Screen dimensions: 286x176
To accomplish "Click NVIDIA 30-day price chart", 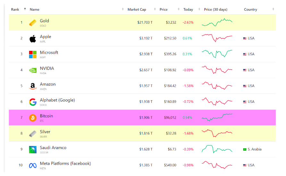I will click(217, 70).
